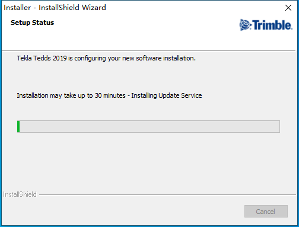Click the 'Installation may take up to' text

(55, 95)
